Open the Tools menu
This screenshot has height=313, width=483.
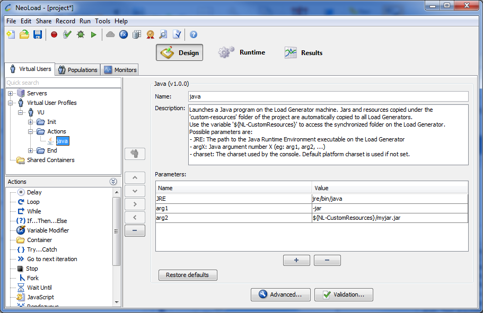click(x=102, y=21)
